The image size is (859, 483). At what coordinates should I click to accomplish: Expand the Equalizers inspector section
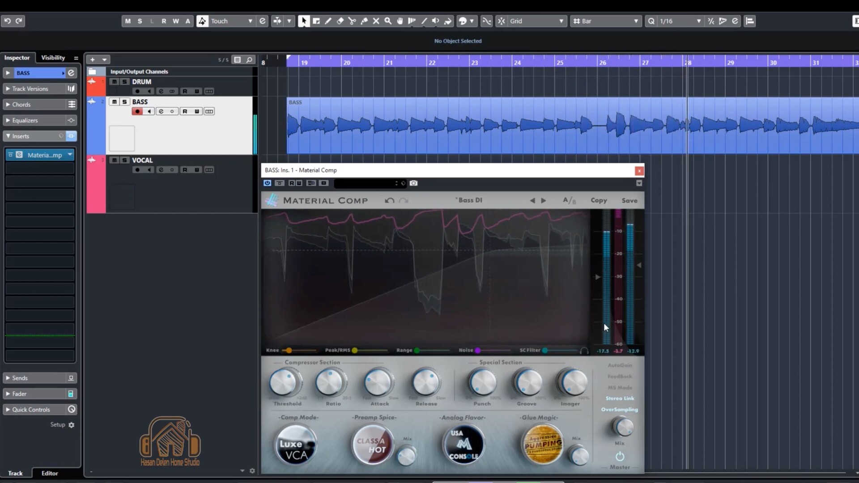click(x=25, y=120)
